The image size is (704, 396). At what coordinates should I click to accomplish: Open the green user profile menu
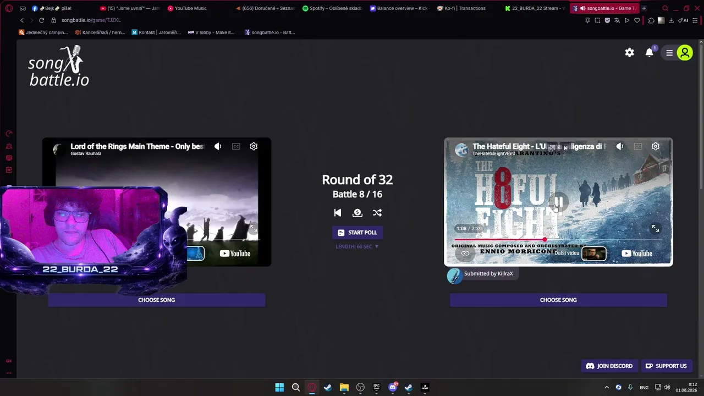(685, 53)
